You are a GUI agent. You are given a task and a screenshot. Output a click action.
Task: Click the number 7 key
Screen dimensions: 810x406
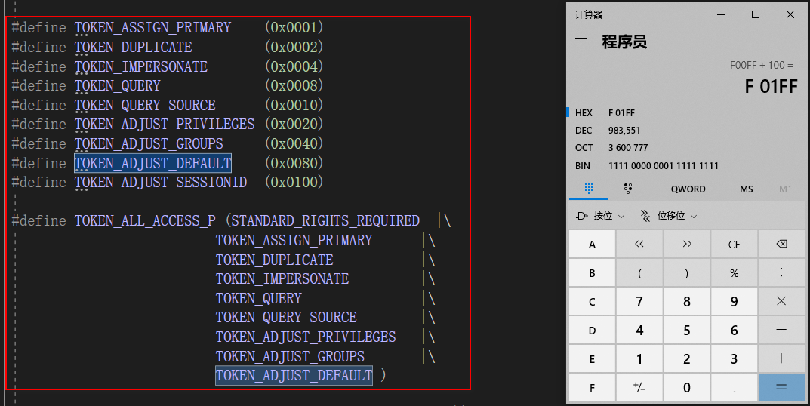coord(639,301)
